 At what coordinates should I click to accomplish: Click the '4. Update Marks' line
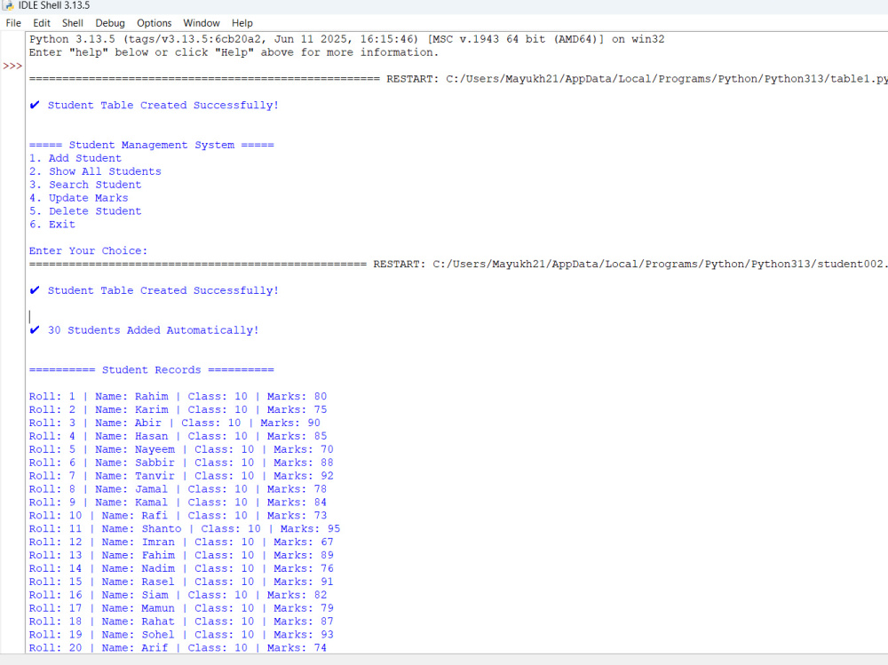click(79, 198)
